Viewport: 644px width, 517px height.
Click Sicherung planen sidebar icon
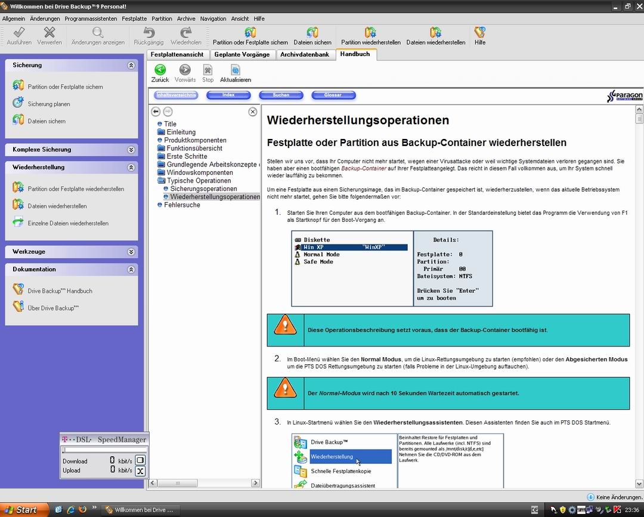click(x=18, y=103)
